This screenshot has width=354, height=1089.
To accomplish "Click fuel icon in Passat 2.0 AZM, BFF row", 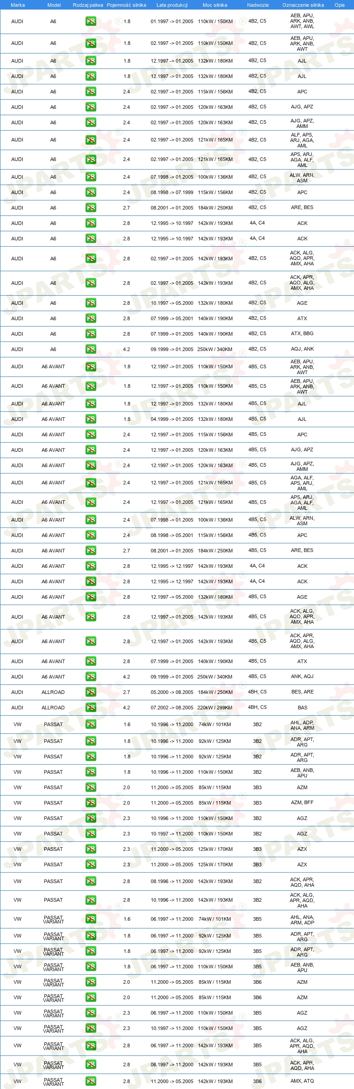I will click(91, 803).
